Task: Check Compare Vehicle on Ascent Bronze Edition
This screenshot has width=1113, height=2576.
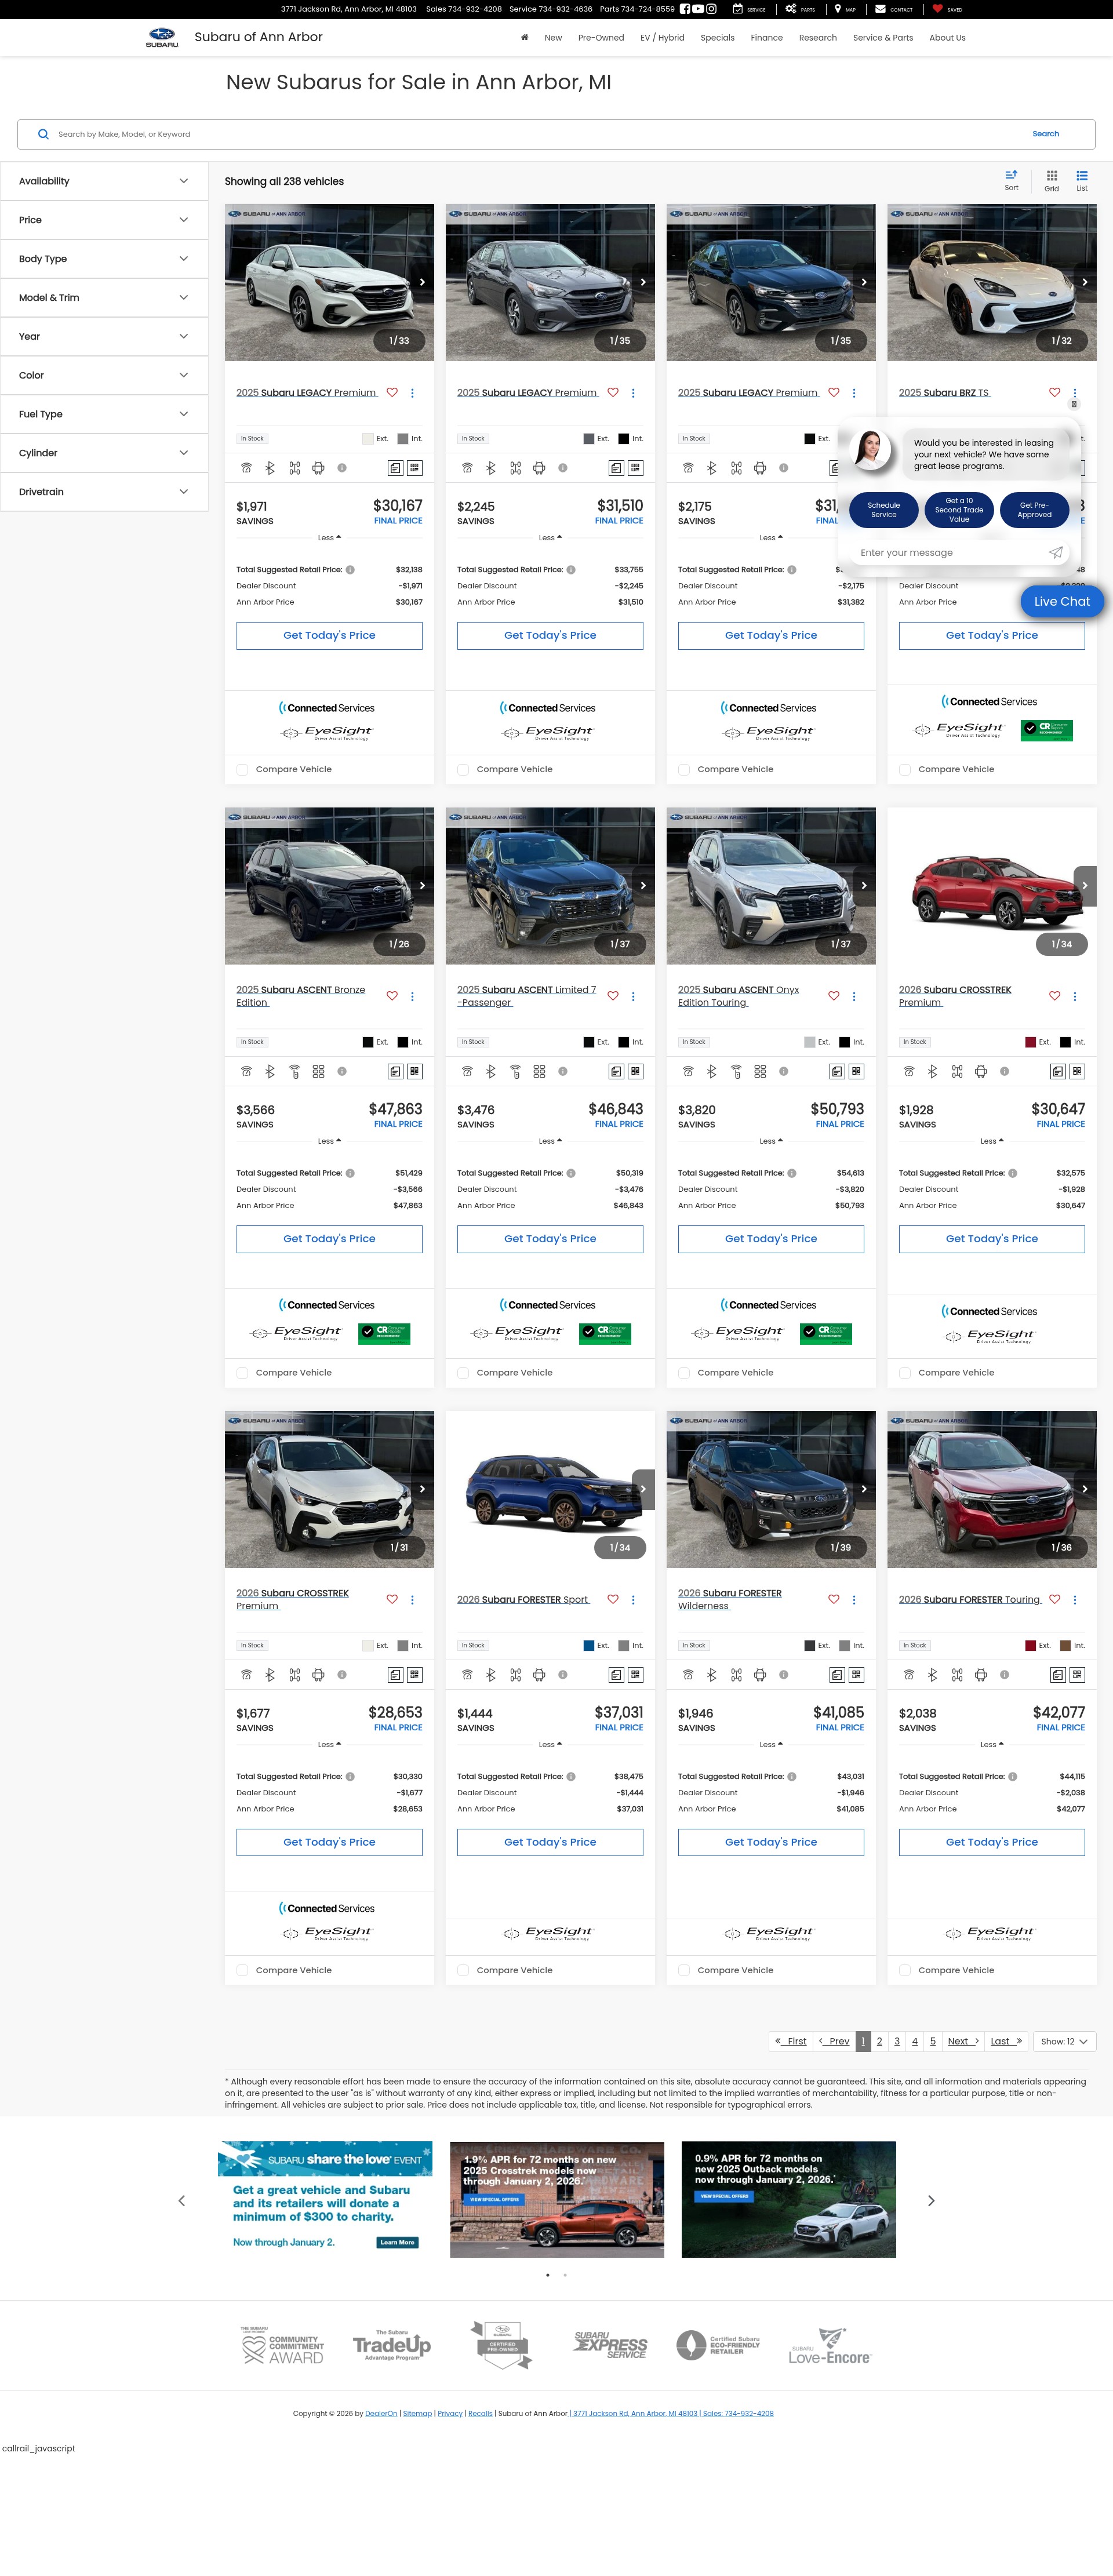Action: pyautogui.click(x=242, y=1372)
